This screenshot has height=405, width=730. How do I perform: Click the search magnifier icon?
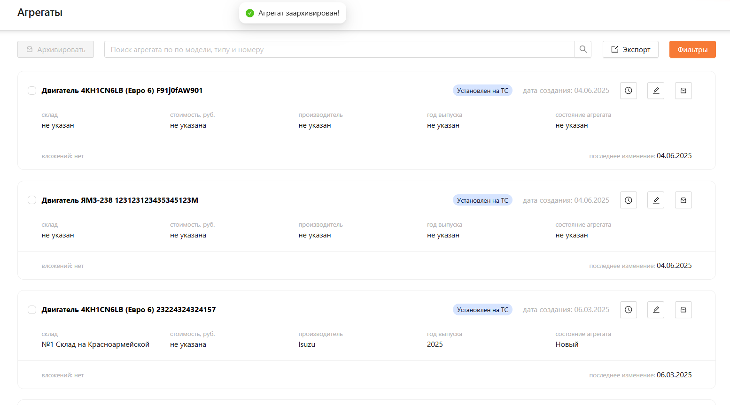tap(583, 49)
